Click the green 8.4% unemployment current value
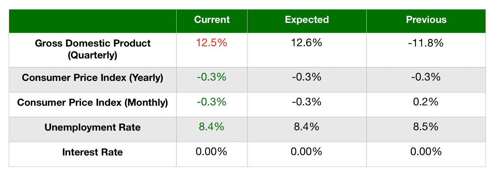Screen dimensions: 499x176 click(211, 127)
